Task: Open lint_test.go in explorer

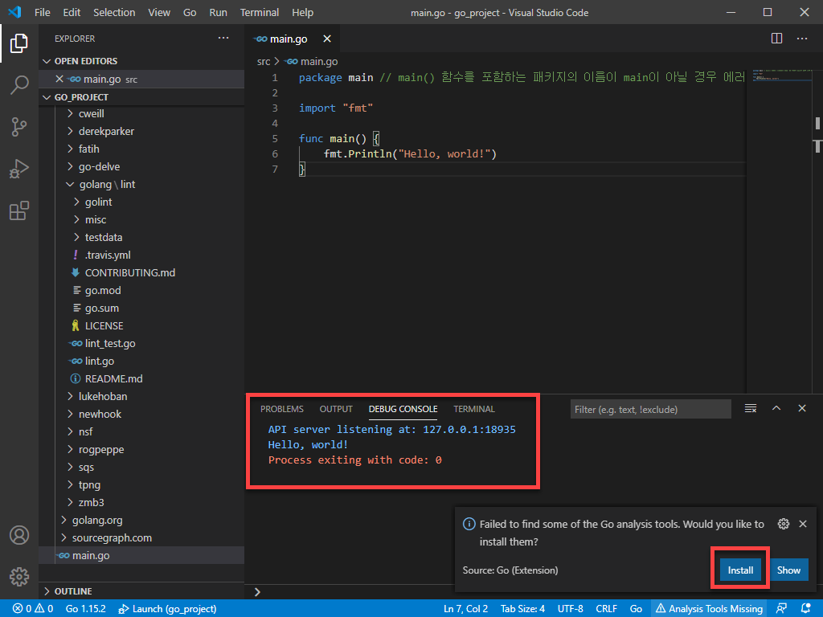Action: 110,343
